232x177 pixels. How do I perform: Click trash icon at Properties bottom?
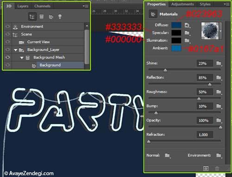point(217,169)
